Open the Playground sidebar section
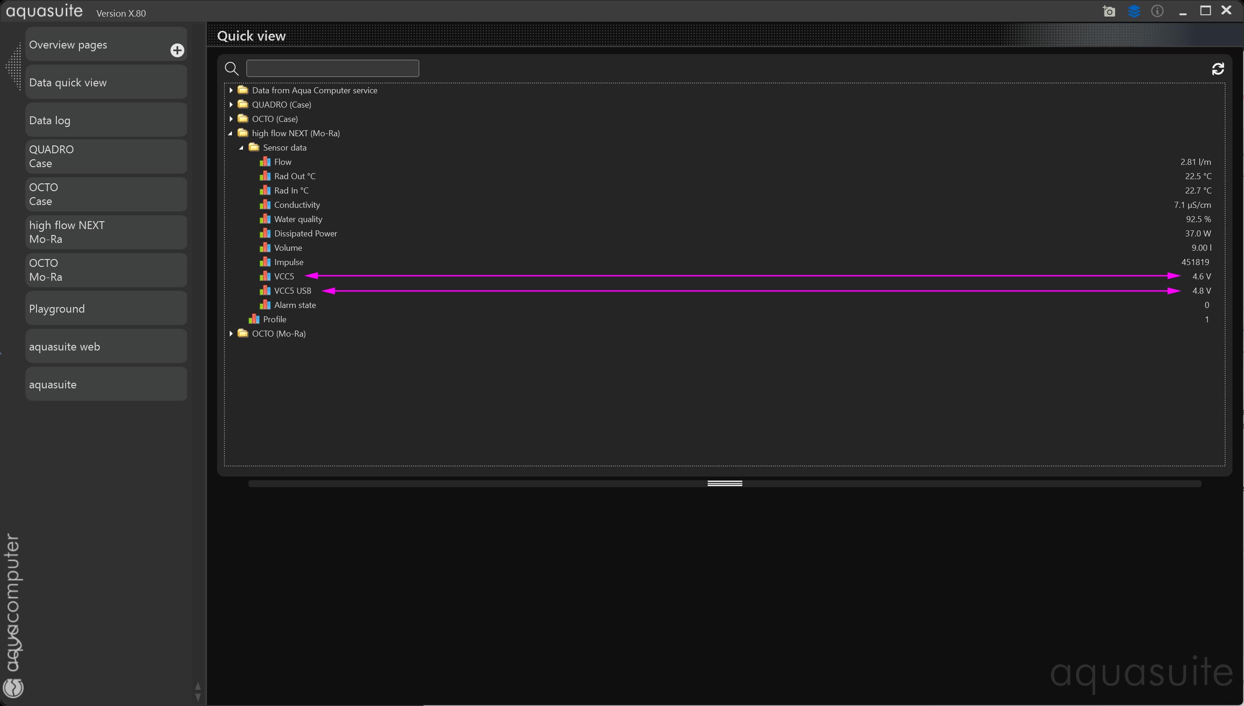The height and width of the screenshot is (706, 1244). pyautogui.click(x=106, y=309)
